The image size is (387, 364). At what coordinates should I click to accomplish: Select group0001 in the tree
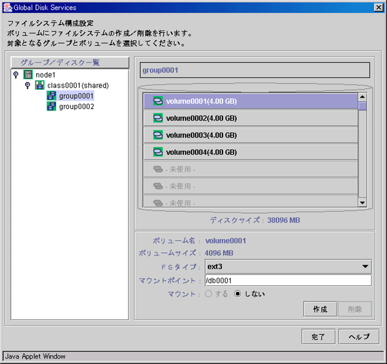coord(76,96)
